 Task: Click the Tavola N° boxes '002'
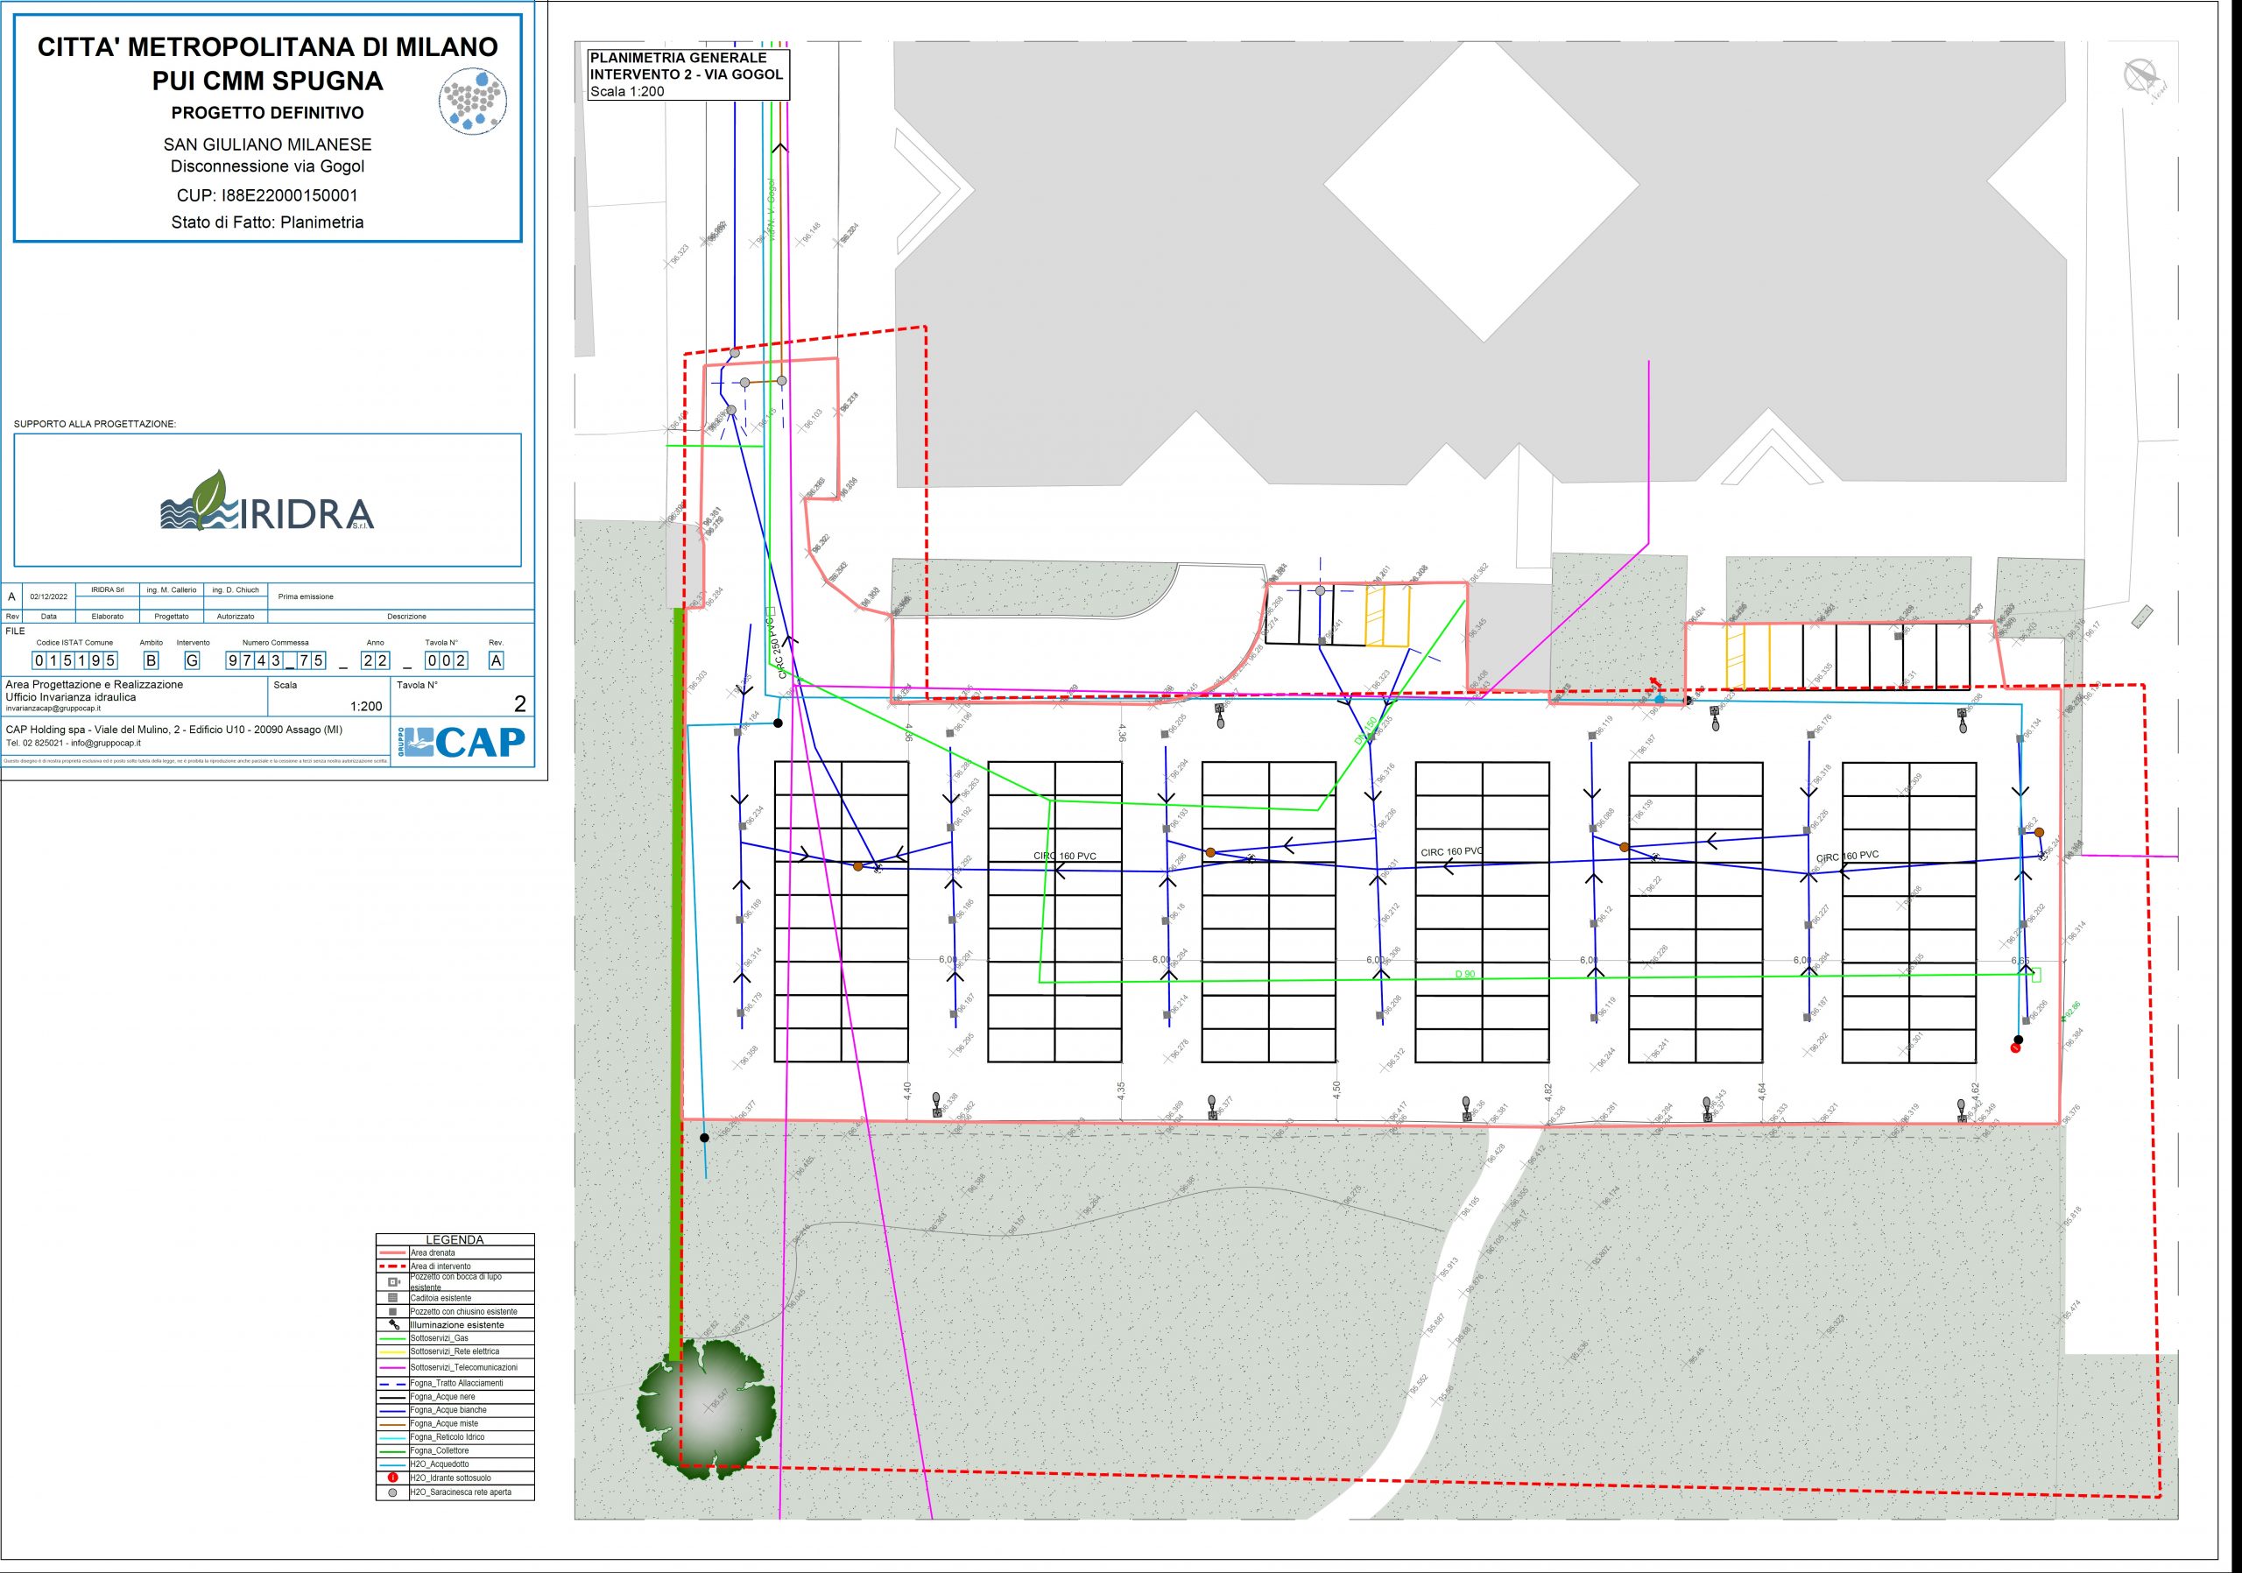[447, 661]
